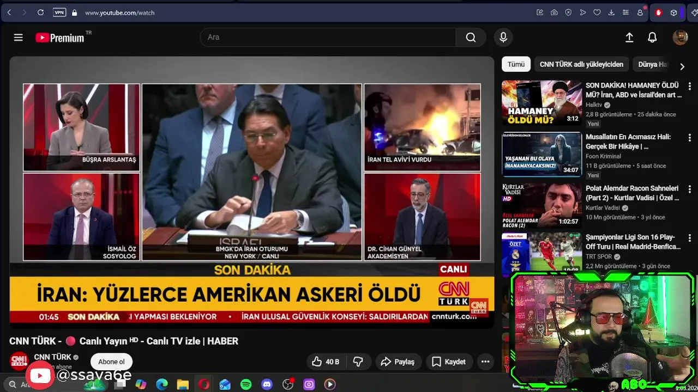This screenshot has height=392, width=698.
Task: Reload the page with the refresh icon
Action: point(40,13)
